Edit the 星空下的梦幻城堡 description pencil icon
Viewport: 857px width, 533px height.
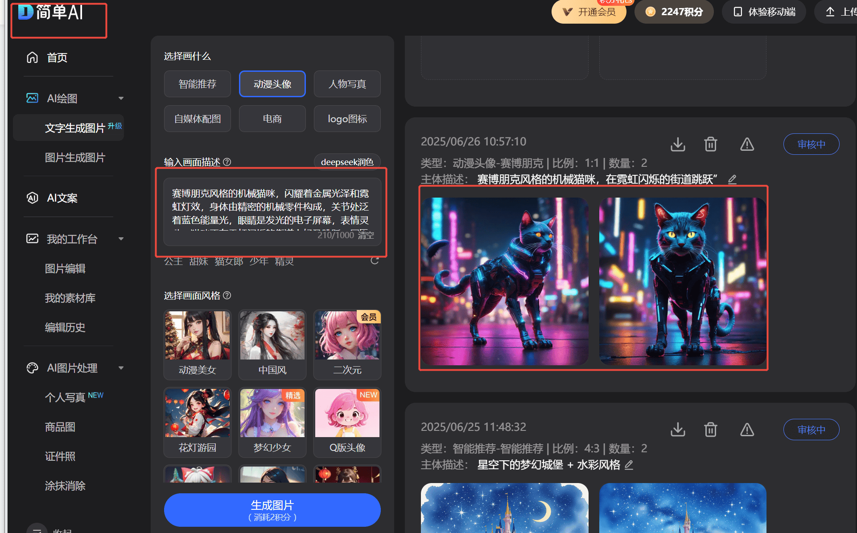coord(629,465)
